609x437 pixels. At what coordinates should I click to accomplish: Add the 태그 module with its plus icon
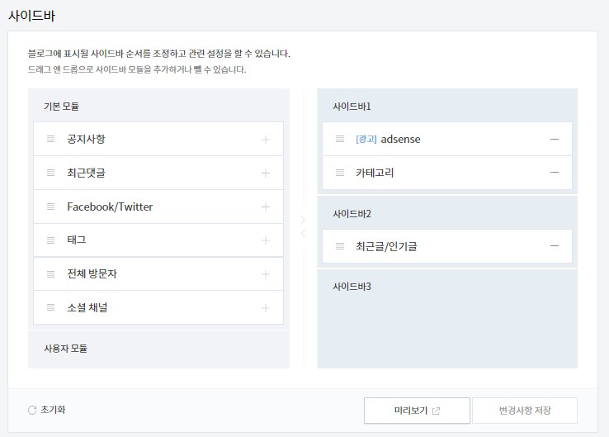[x=266, y=240]
